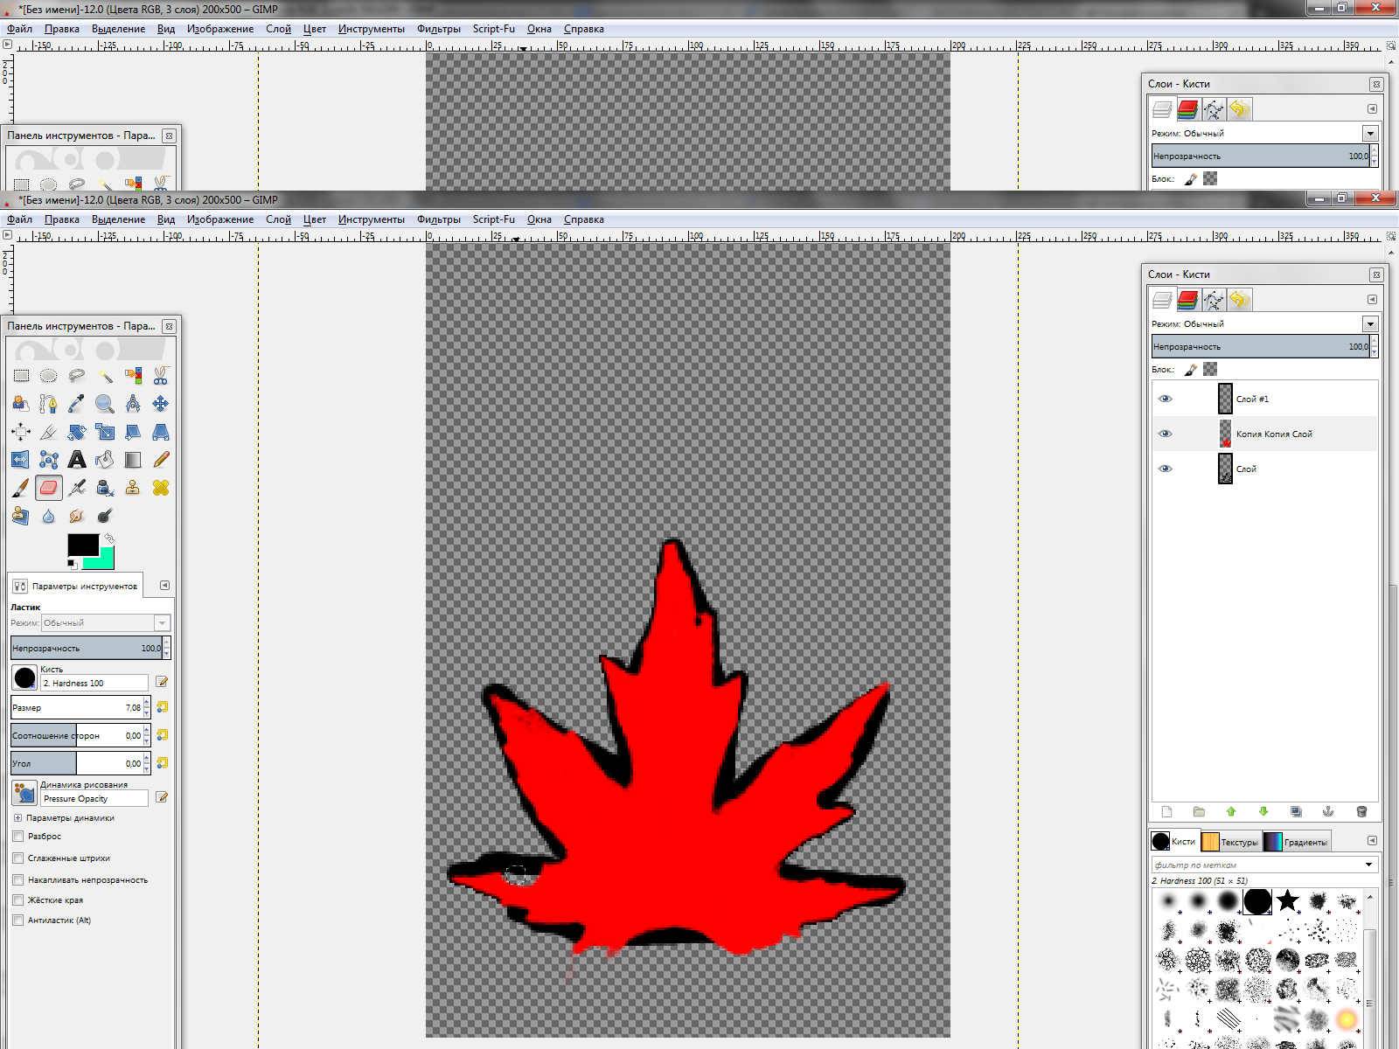Enable the Разброс checkbox
Image resolution: width=1399 pixels, height=1049 pixels.
coord(18,837)
